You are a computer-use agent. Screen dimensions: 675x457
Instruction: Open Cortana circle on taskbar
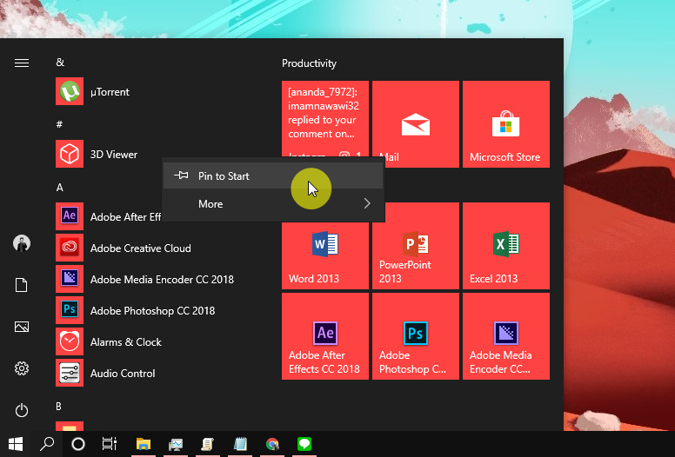pyautogui.click(x=78, y=444)
